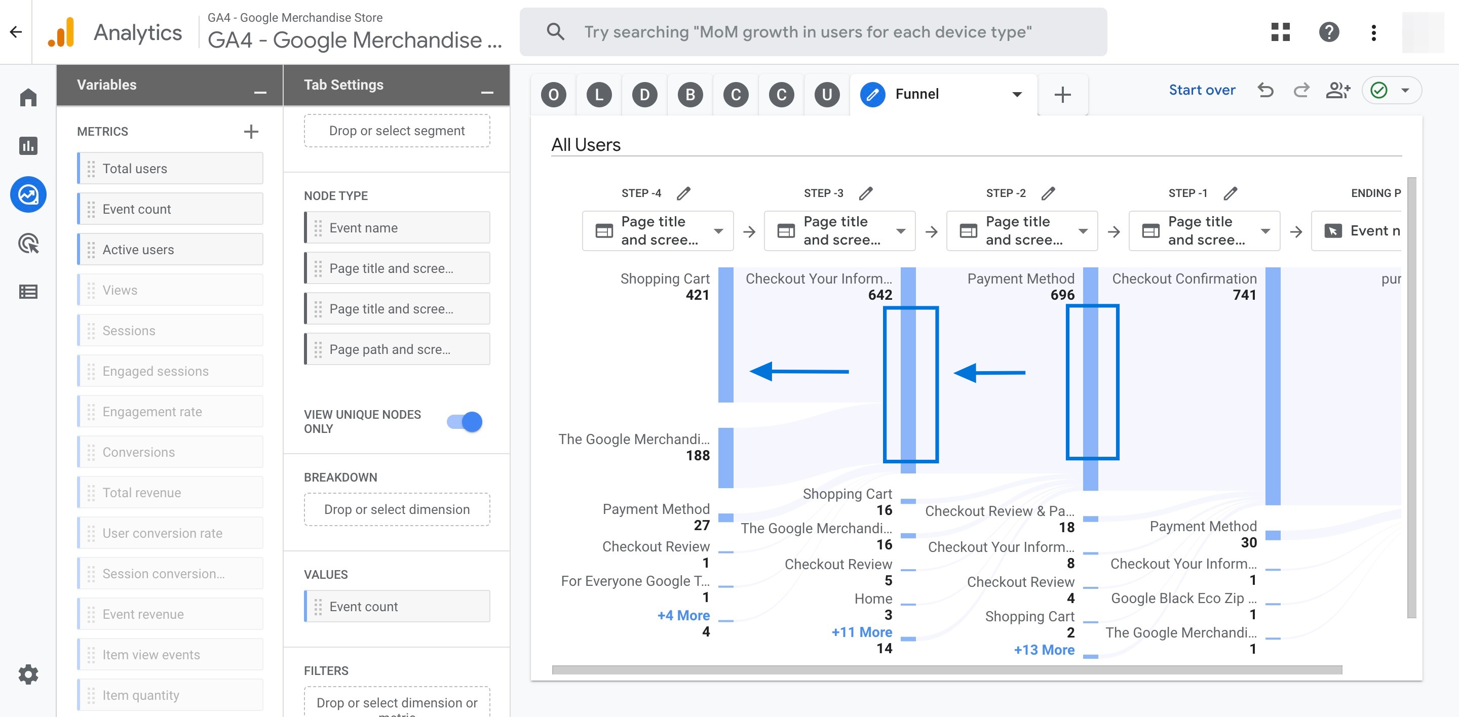This screenshot has height=717, width=1459.
Task: Click the Shopping Cart 421 node bar
Action: click(725, 335)
